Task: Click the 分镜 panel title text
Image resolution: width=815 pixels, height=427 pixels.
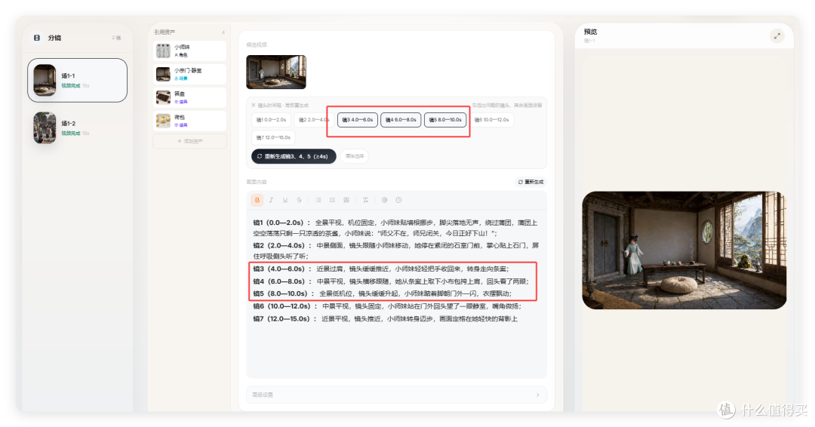Action: point(54,38)
